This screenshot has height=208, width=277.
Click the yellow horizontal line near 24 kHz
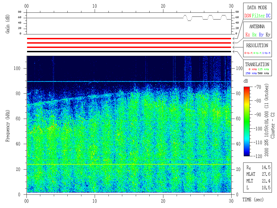click(129, 164)
